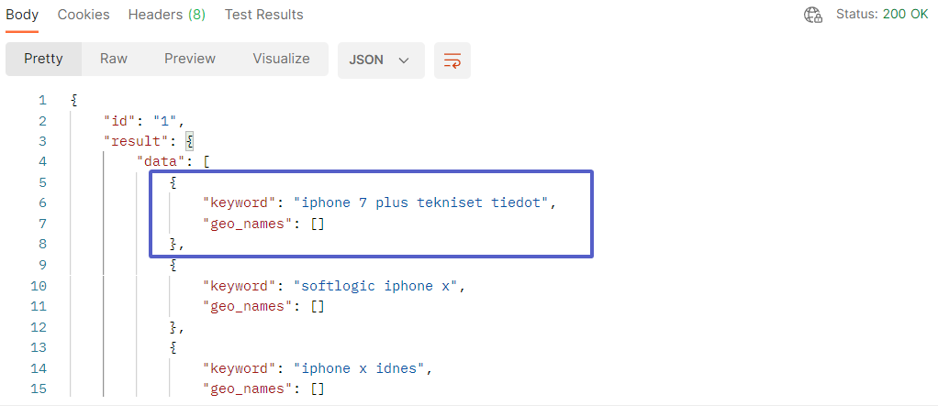Click the "id" key on line 2

(119, 121)
